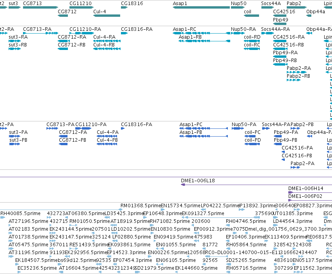The height and width of the screenshot is (274, 332).
Task: Click transcript Pbp49-RA
Action: tap(286, 53)
